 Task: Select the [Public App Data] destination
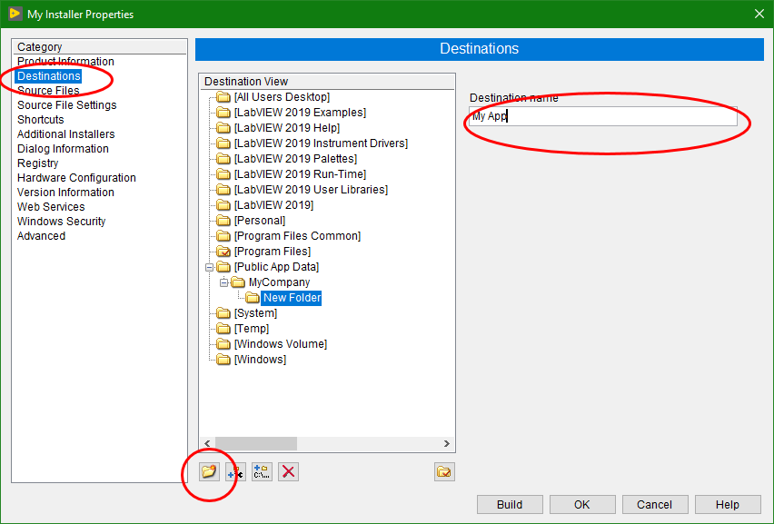(276, 267)
